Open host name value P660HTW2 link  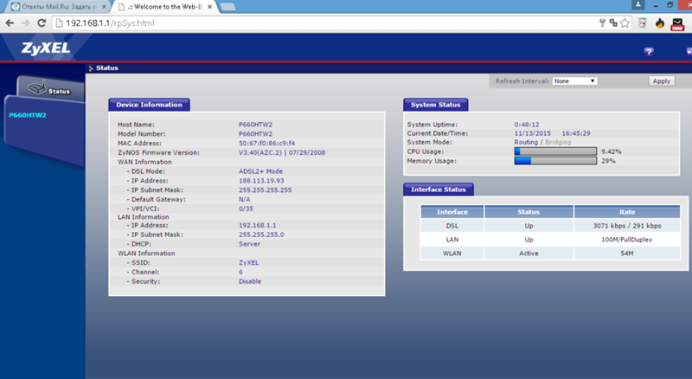click(255, 125)
